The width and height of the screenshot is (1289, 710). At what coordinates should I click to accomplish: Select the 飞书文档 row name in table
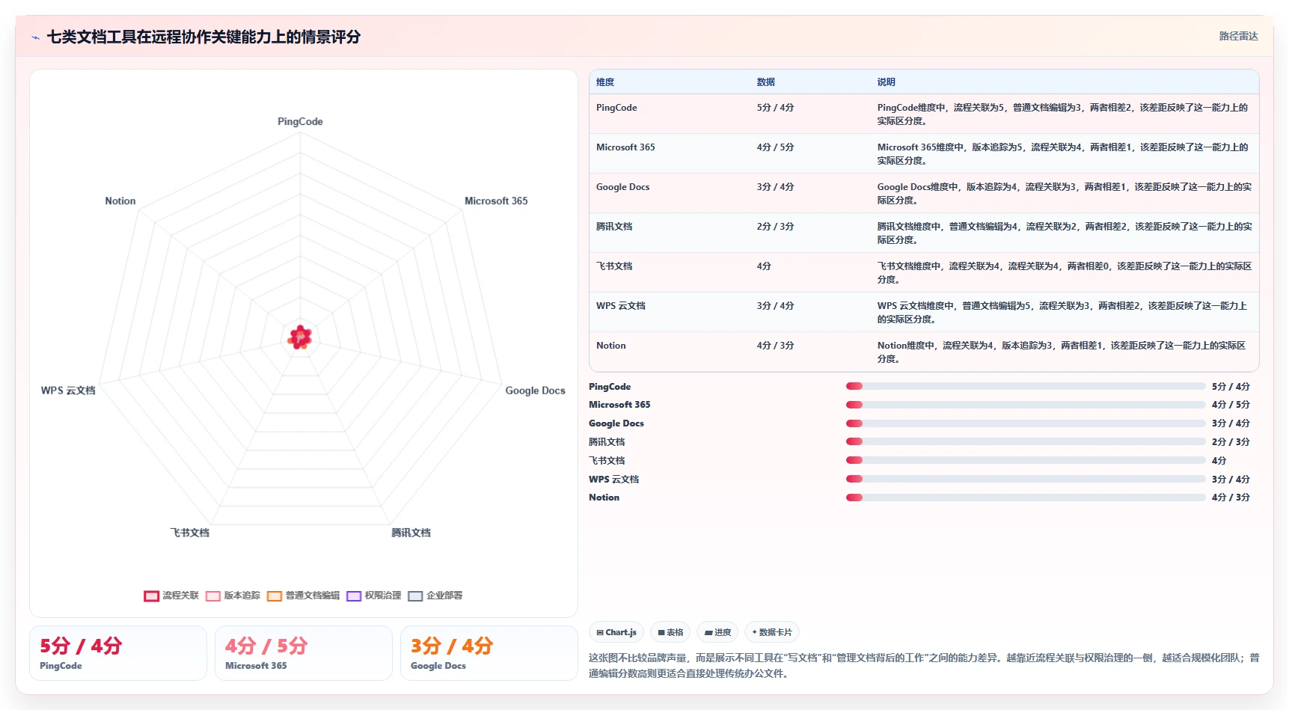[x=614, y=266]
